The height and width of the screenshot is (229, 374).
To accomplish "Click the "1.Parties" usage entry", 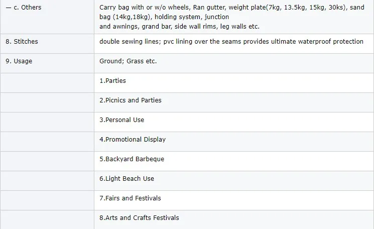I will [113, 80].
